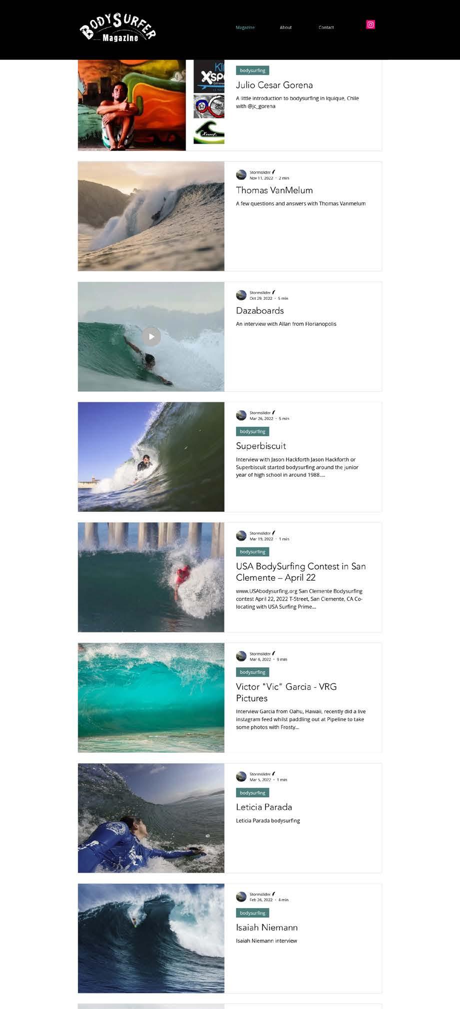460x1009 pixels.
Task: Open the Instagram icon in header
Action: click(x=370, y=24)
